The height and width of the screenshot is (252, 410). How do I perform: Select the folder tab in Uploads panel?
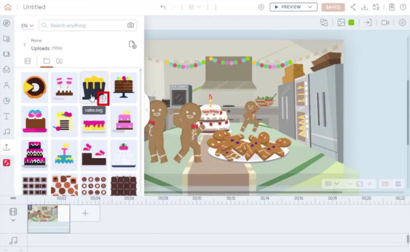click(x=47, y=61)
